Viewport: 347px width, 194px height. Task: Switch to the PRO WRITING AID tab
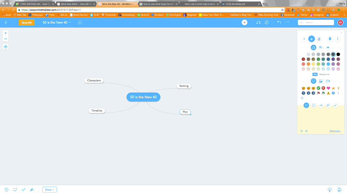35,4
